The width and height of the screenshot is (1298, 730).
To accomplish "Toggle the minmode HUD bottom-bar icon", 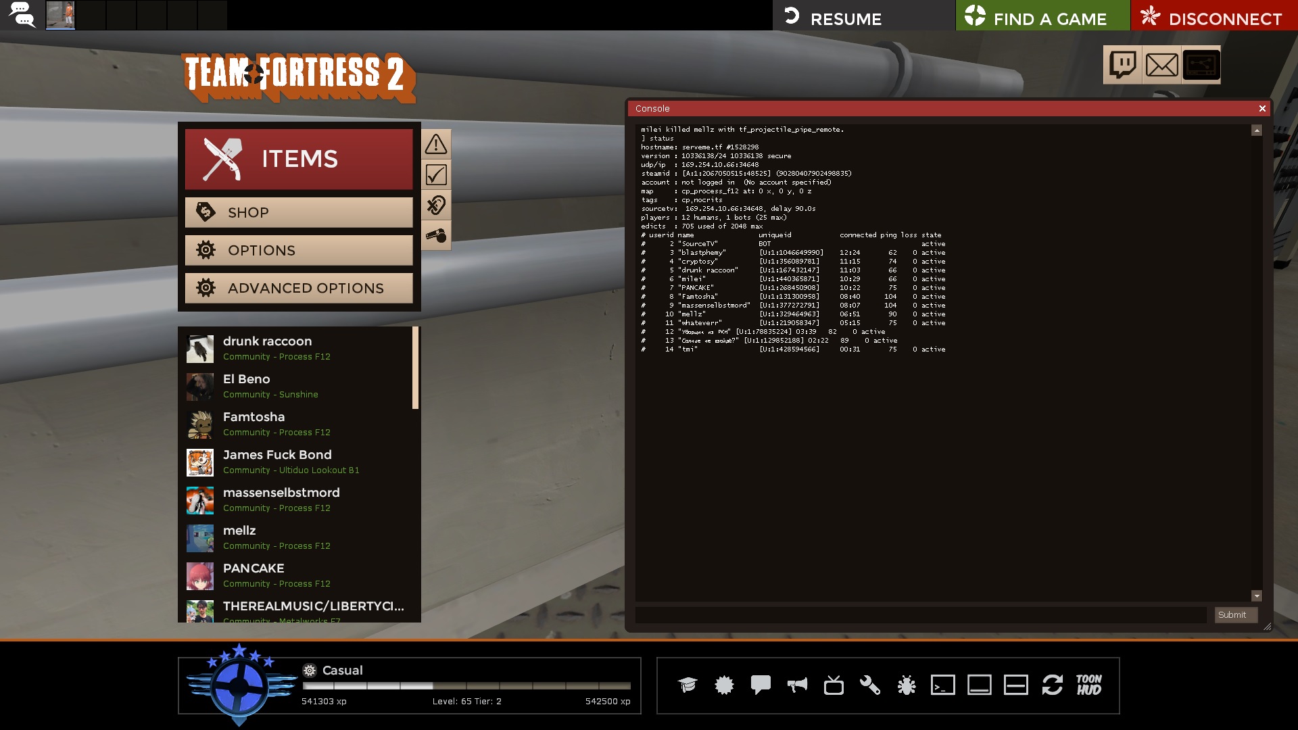I will [x=979, y=685].
